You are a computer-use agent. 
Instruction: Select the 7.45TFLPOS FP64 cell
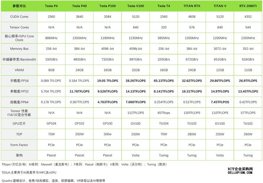219,102
